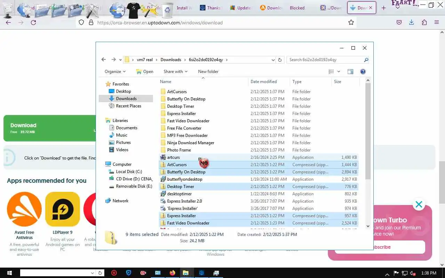Click the Firefox page scrollbar
Screen dimensions: 445x278
[x=442, y=182]
